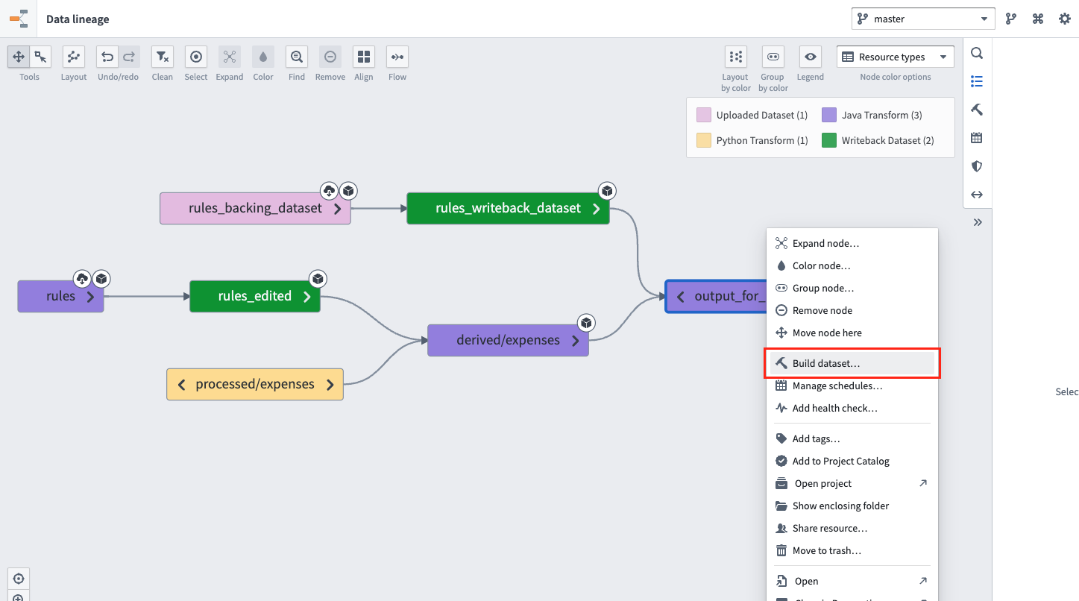Click the Undo arrow
Viewport: 1079px width, 601px height.
(x=107, y=57)
